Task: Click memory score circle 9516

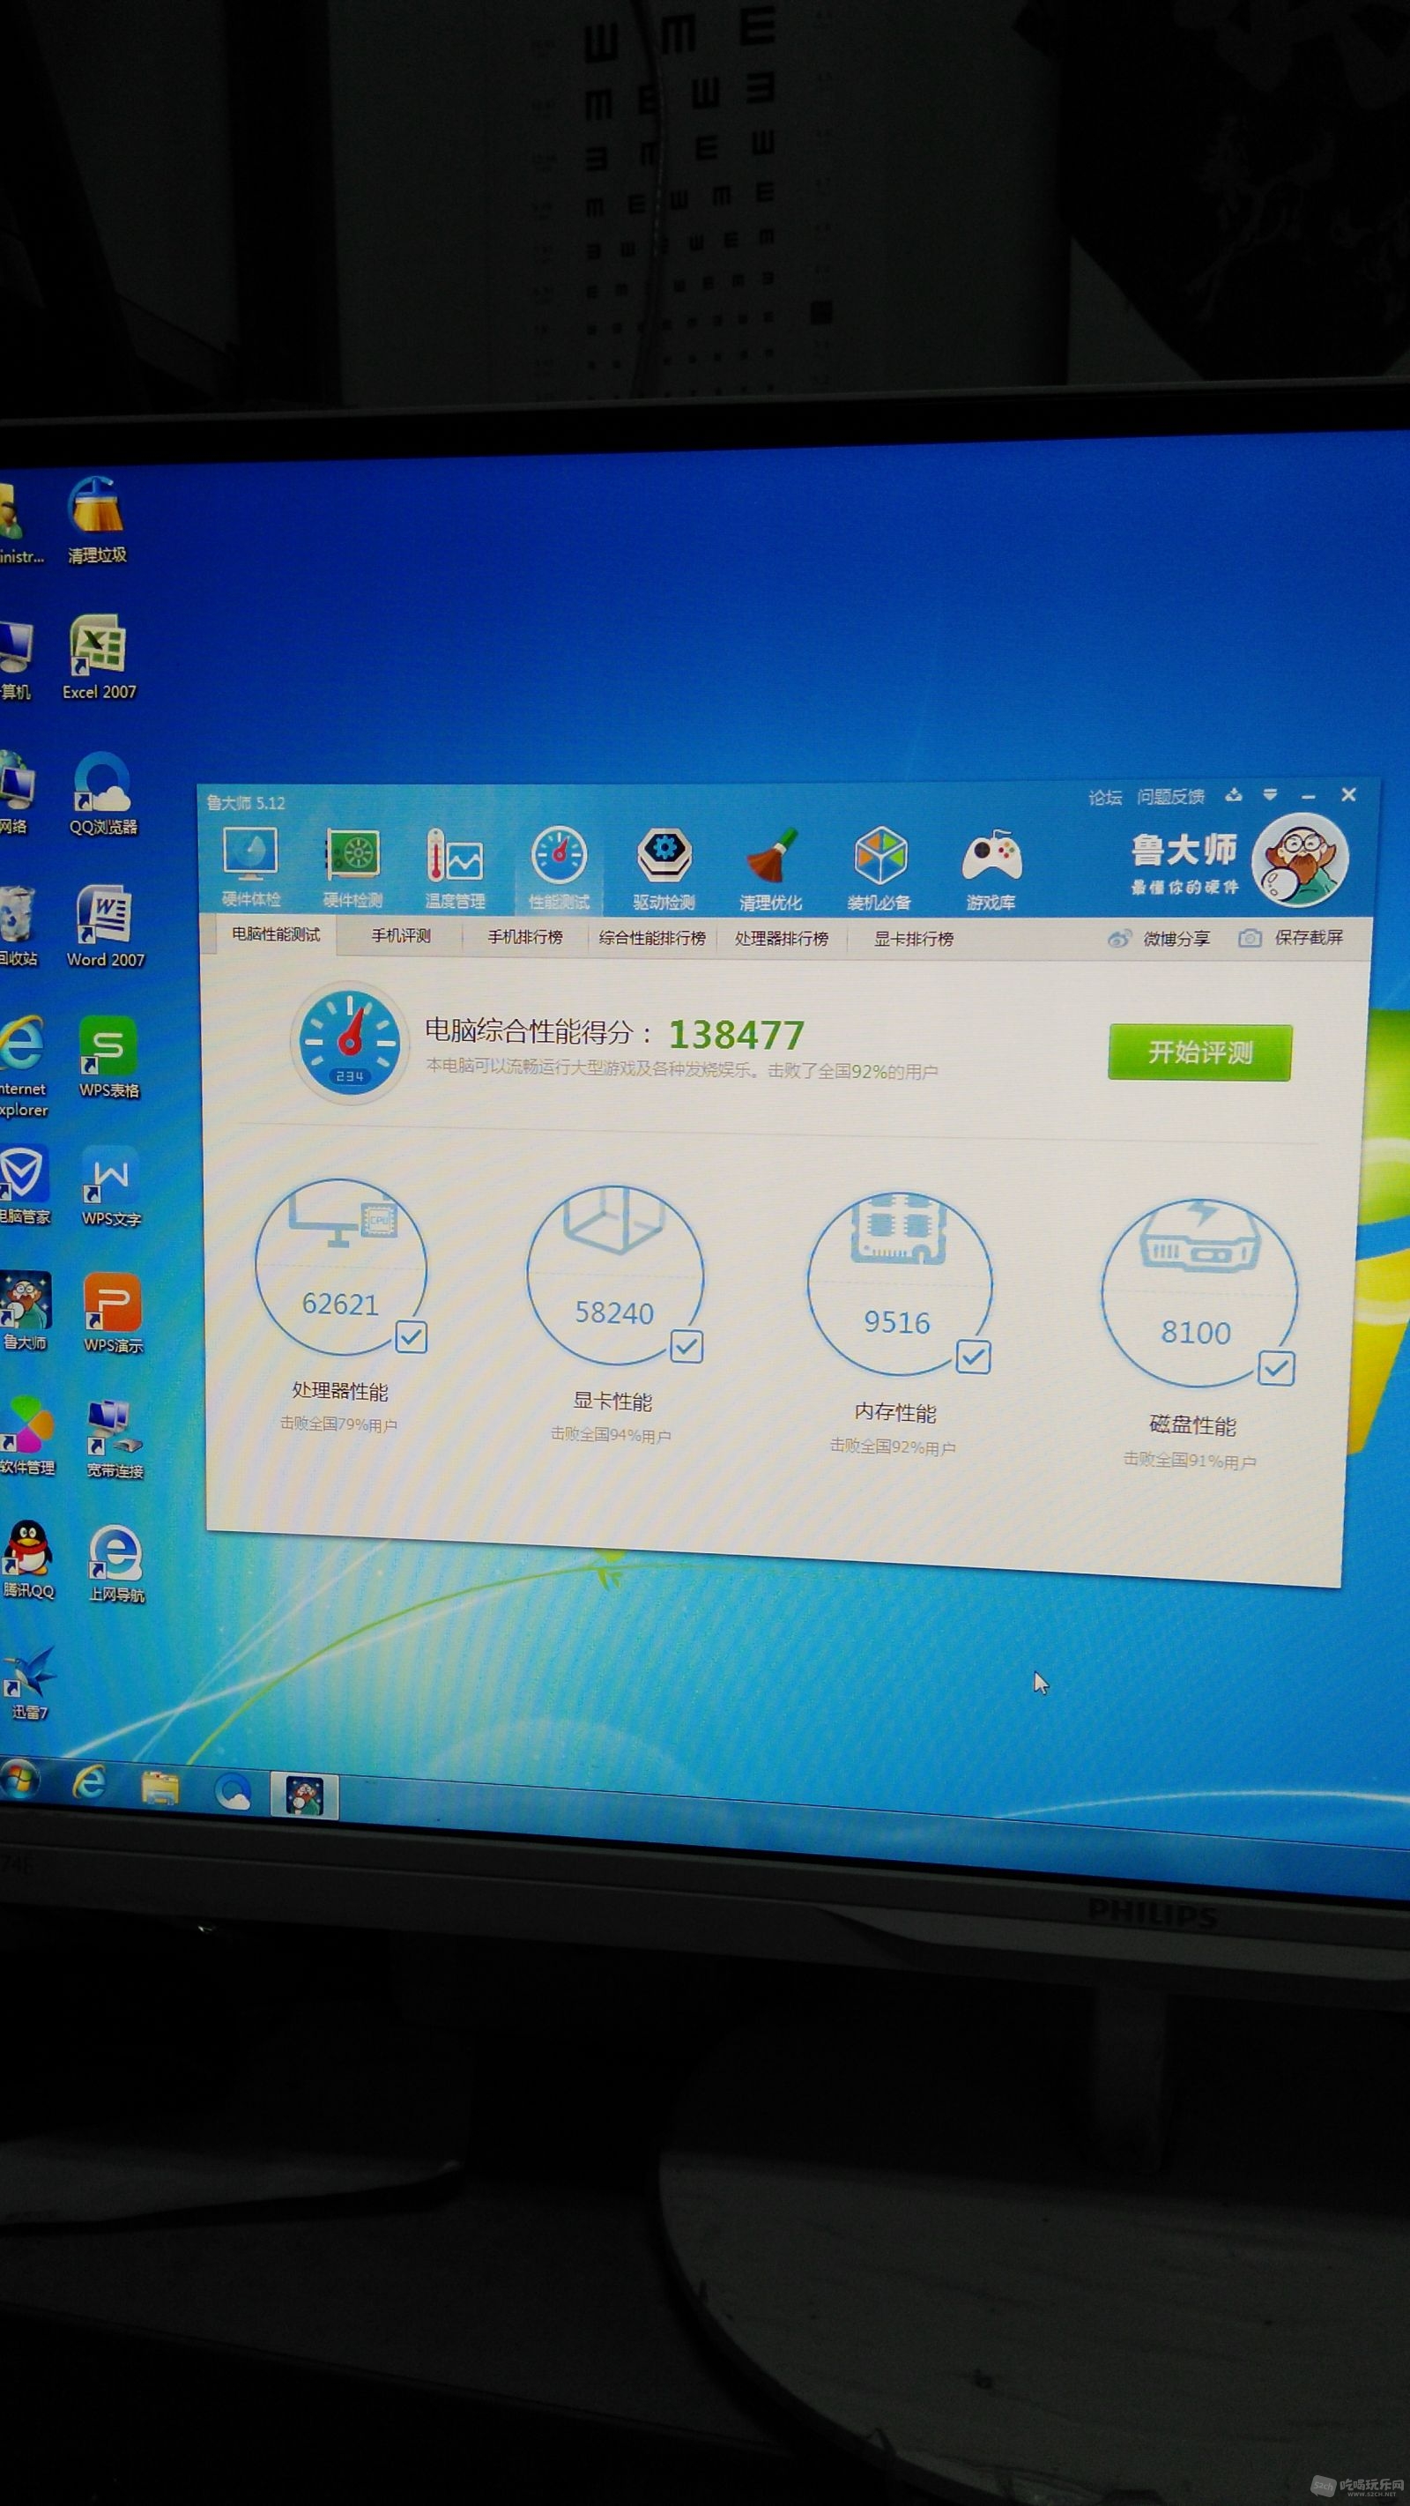Action: coord(900,1284)
